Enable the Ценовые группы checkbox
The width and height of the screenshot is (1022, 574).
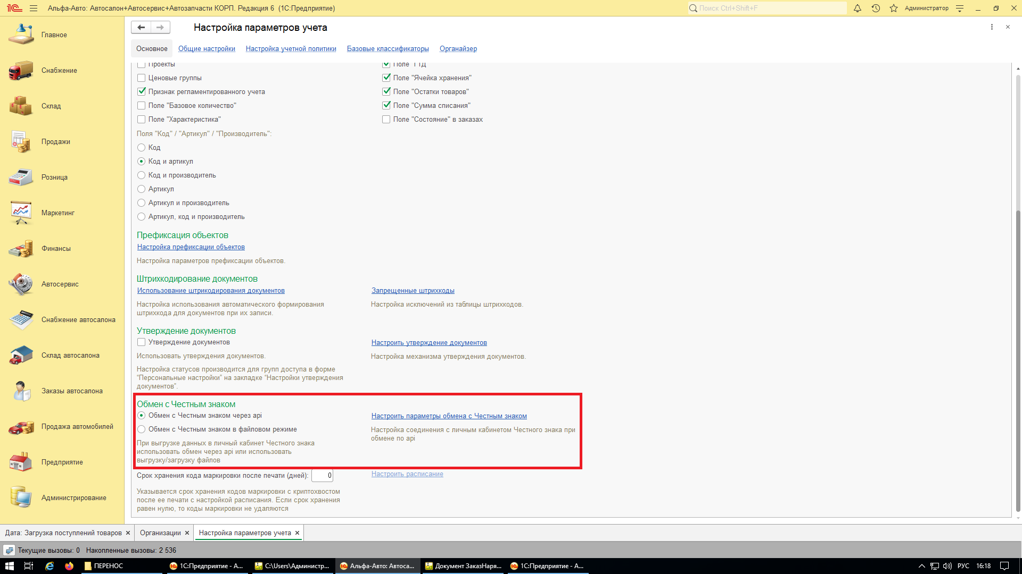141,78
